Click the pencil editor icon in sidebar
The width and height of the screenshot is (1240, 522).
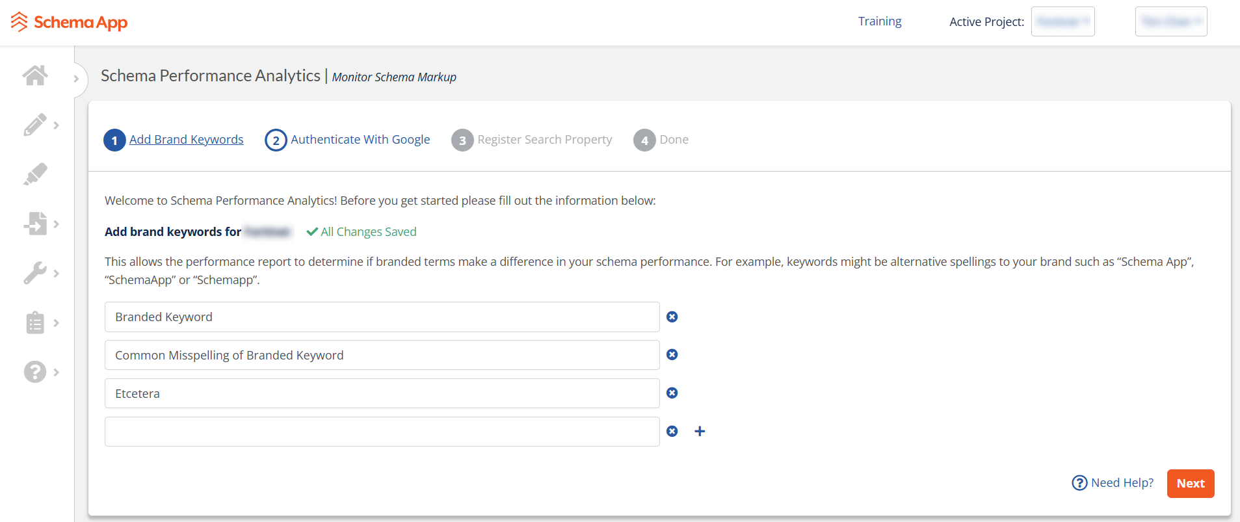pyautogui.click(x=35, y=125)
